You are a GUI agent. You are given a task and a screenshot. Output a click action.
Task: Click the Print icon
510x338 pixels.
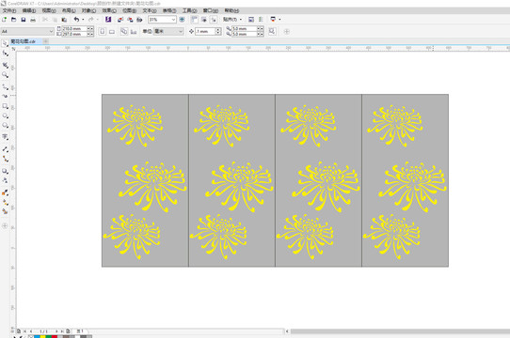tap(33, 20)
